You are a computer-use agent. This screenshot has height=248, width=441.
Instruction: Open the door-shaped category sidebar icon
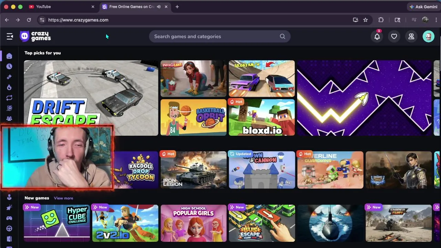[x=9, y=239]
